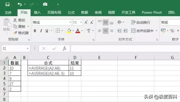
Task: Apply the red font color A
Action: (x=78, y=31)
